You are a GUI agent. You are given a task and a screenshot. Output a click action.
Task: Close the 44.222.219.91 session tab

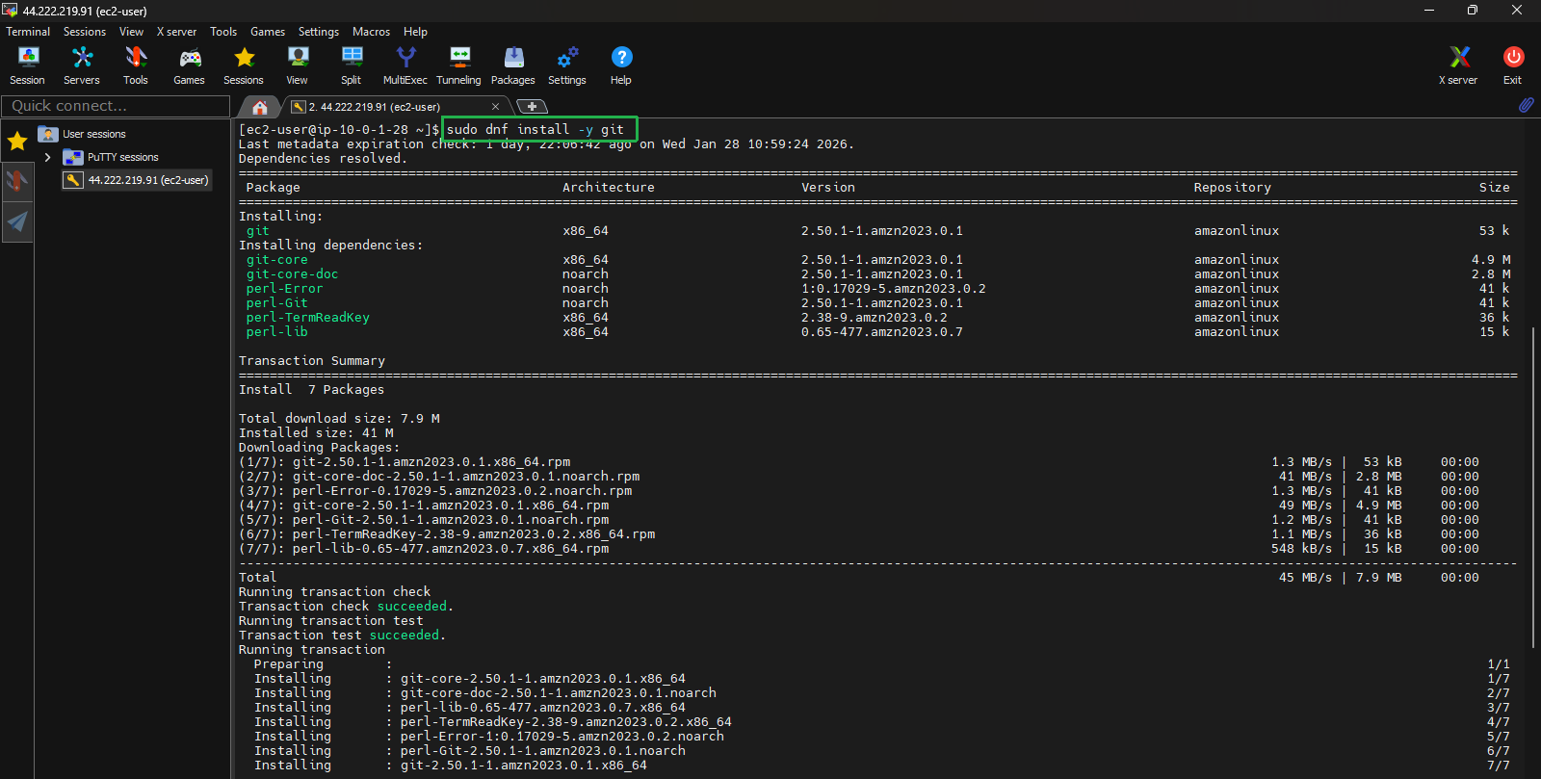click(x=495, y=107)
